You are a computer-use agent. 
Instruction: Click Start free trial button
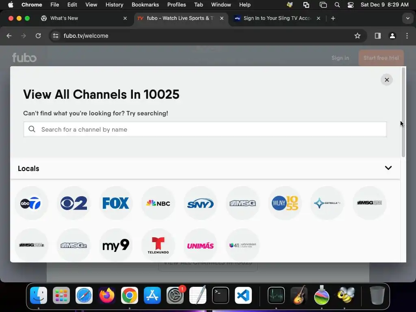pyautogui.click(x=381, y=58)
